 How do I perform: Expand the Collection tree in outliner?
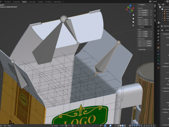[x=160, y=9]
